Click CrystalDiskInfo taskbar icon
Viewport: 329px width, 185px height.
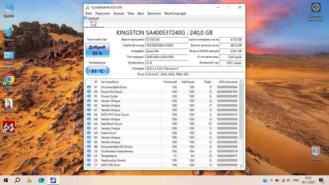(53, 180)
